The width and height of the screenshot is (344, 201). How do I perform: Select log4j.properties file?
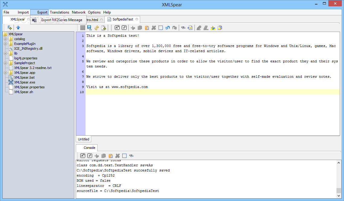[26, 58]
